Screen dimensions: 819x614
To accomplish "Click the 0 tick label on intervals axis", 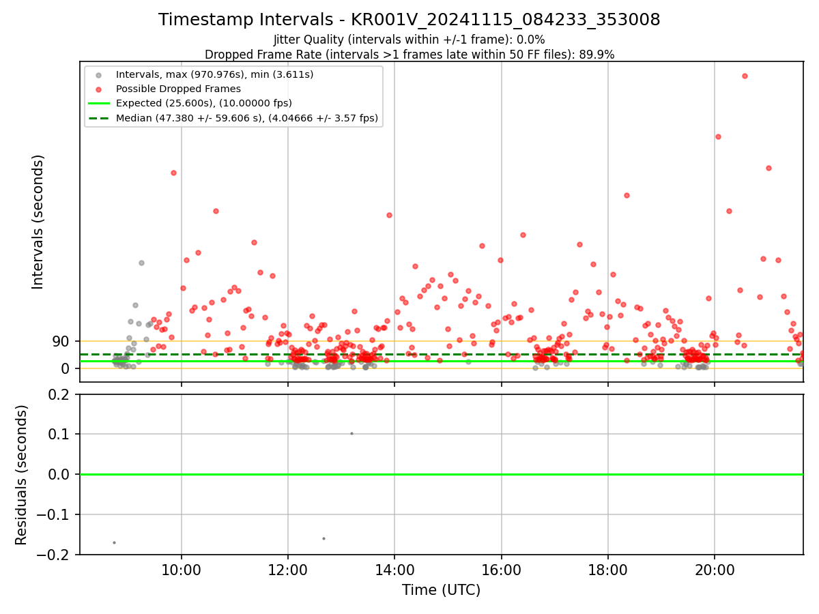I will [67, 368].
